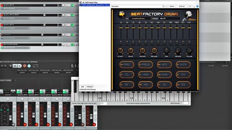Mute the BEAT FACTORY DRUMS track
The image size is (232, 130).
pyautogui.click(x=67, y=45)
